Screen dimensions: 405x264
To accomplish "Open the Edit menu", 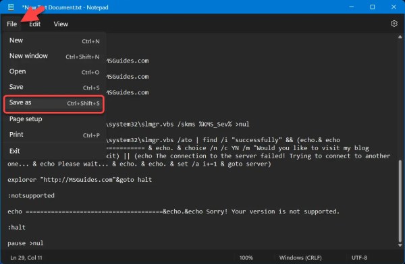I will [34, 24].
